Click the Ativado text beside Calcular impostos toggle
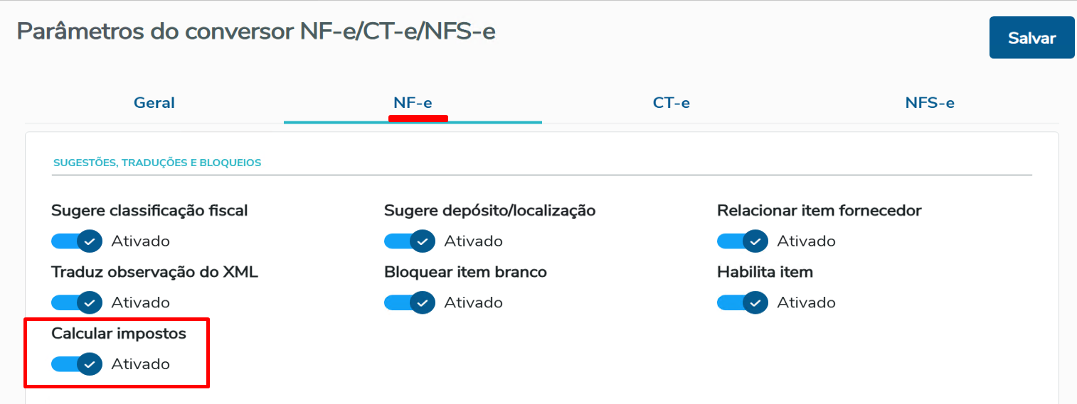1077x404 pixels. tap(140, 364)
